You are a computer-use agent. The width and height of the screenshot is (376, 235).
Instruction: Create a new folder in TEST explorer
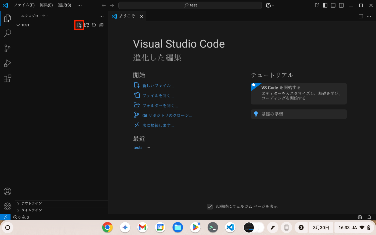[86, 25]
